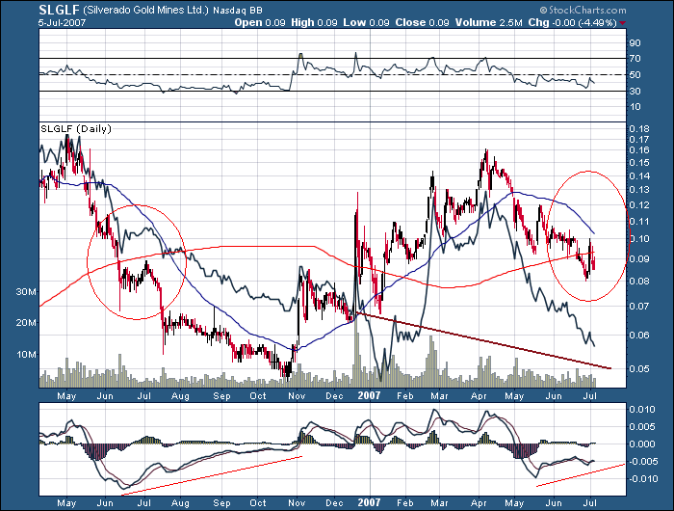Click the Nov label on price chart date axis
Image resolution: width=674 pixels, height=511 pixels.
pyautogui.click(x=297, y=396)
